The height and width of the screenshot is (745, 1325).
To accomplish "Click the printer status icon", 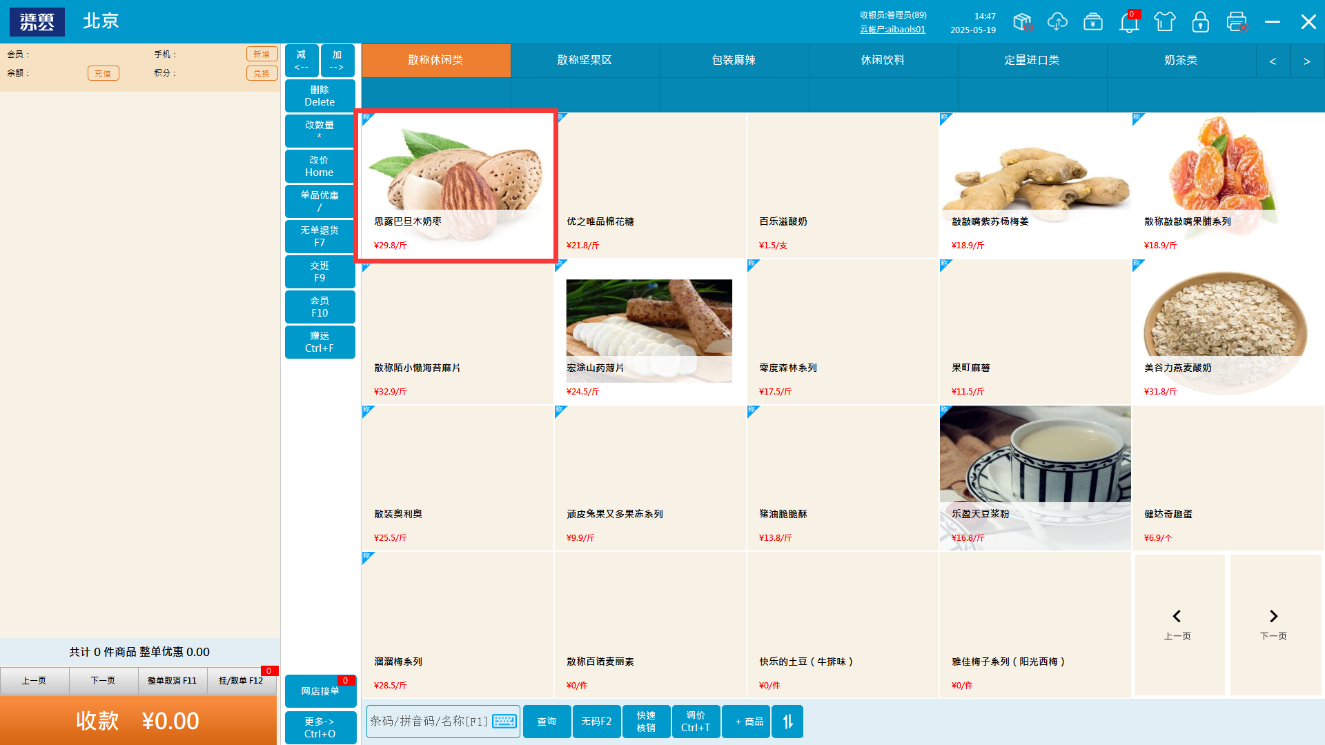I will (x=1237, y=22).
